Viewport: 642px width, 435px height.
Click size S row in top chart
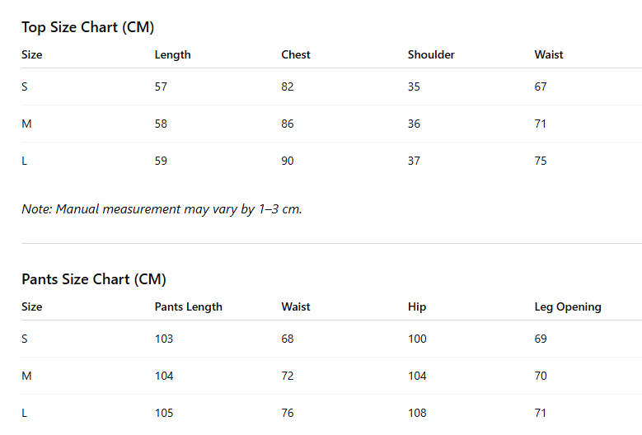point(331,87)
